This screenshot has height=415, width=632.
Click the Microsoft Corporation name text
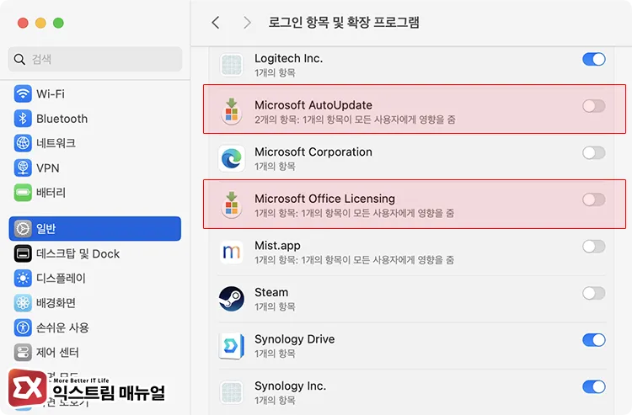(x=313, y=152)
